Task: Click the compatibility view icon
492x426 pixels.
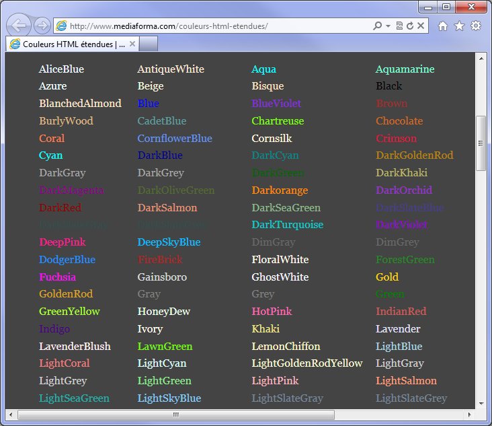Action: coord(399,26)
